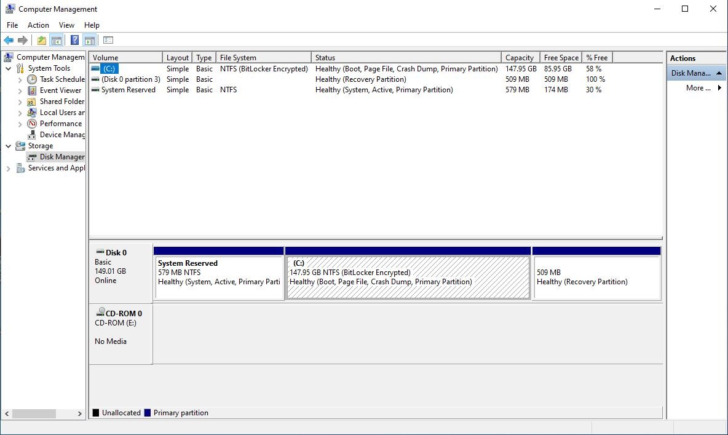Click the blue Primary partition legend swatch
Viewport: 728px width, 435px height.
click(x=148, y=413)
